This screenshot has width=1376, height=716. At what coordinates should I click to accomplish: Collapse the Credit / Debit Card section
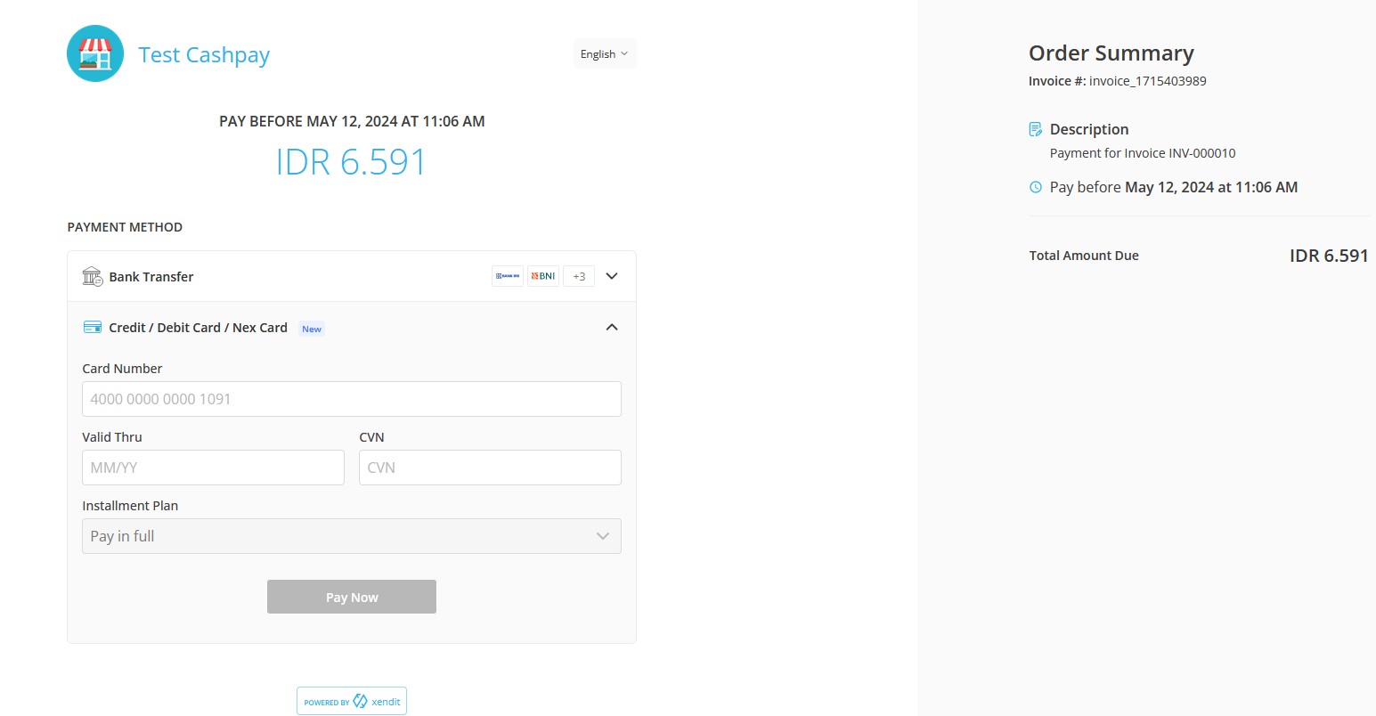[x=612, y=327]
